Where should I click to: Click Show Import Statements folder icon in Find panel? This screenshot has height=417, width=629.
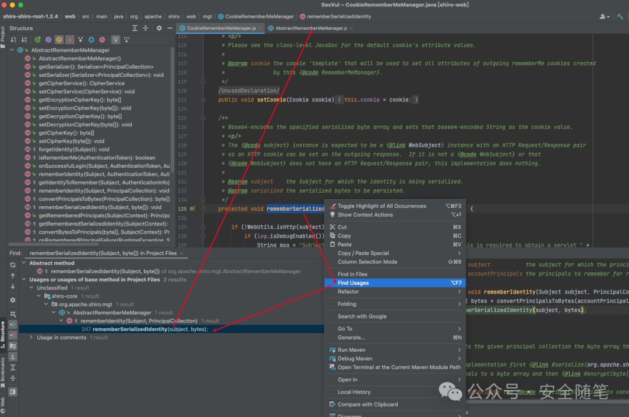(x=13, y=345)
